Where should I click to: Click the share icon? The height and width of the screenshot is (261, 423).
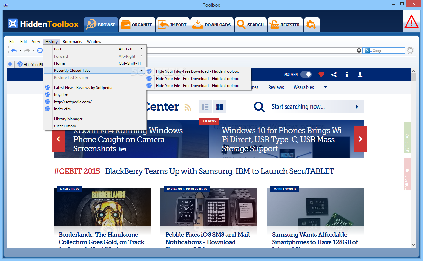pyautogui.click(x=334, y=75)
